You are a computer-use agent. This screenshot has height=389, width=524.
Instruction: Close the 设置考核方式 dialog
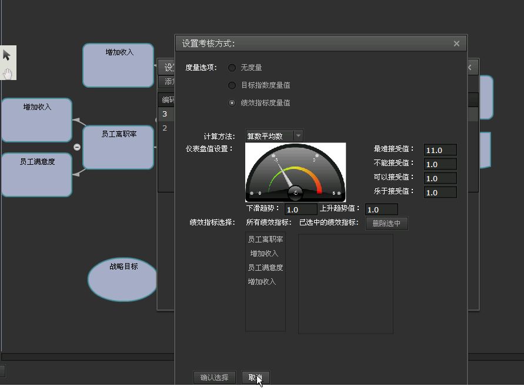pos(456,44)
